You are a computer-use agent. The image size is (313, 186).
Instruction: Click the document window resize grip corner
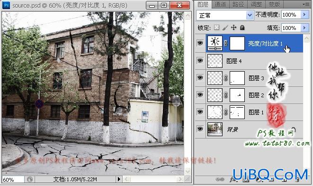[x=188, y=179]
